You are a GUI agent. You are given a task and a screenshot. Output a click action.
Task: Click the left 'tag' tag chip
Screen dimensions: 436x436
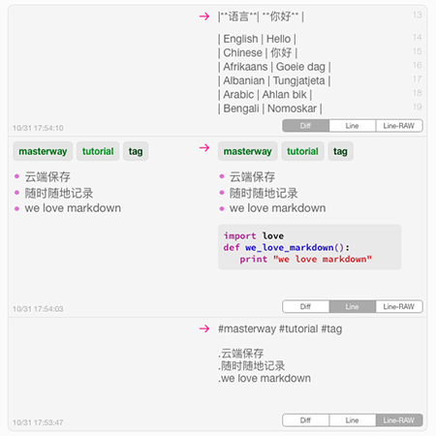point(136,151)
